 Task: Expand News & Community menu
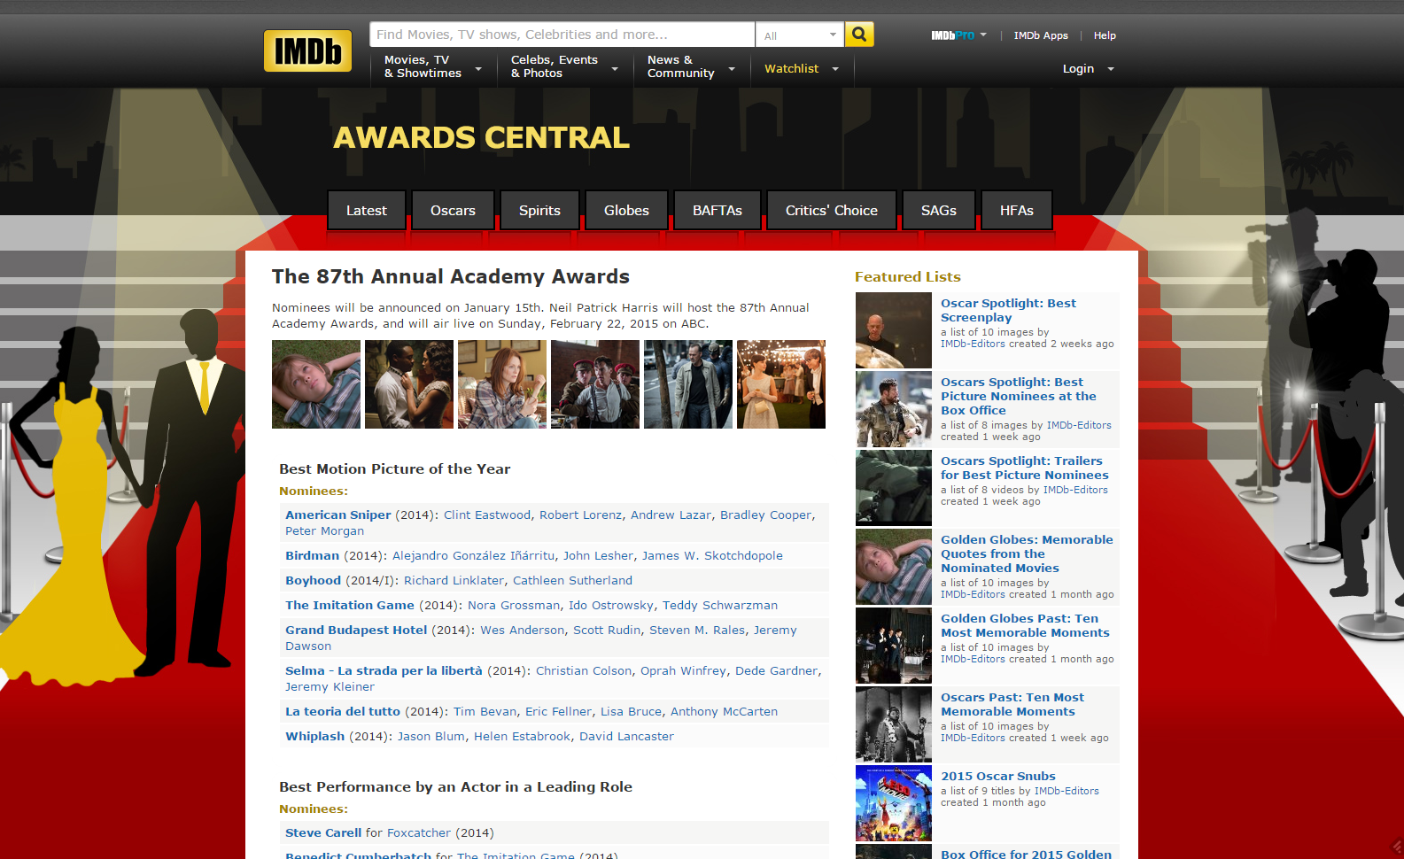coord(691,67)
